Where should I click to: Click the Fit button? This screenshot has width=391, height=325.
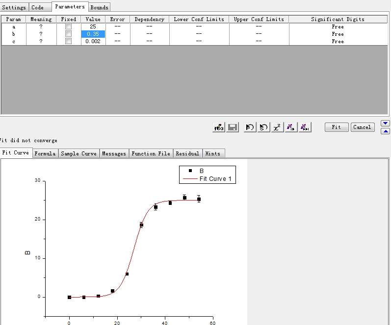[337, 127]
